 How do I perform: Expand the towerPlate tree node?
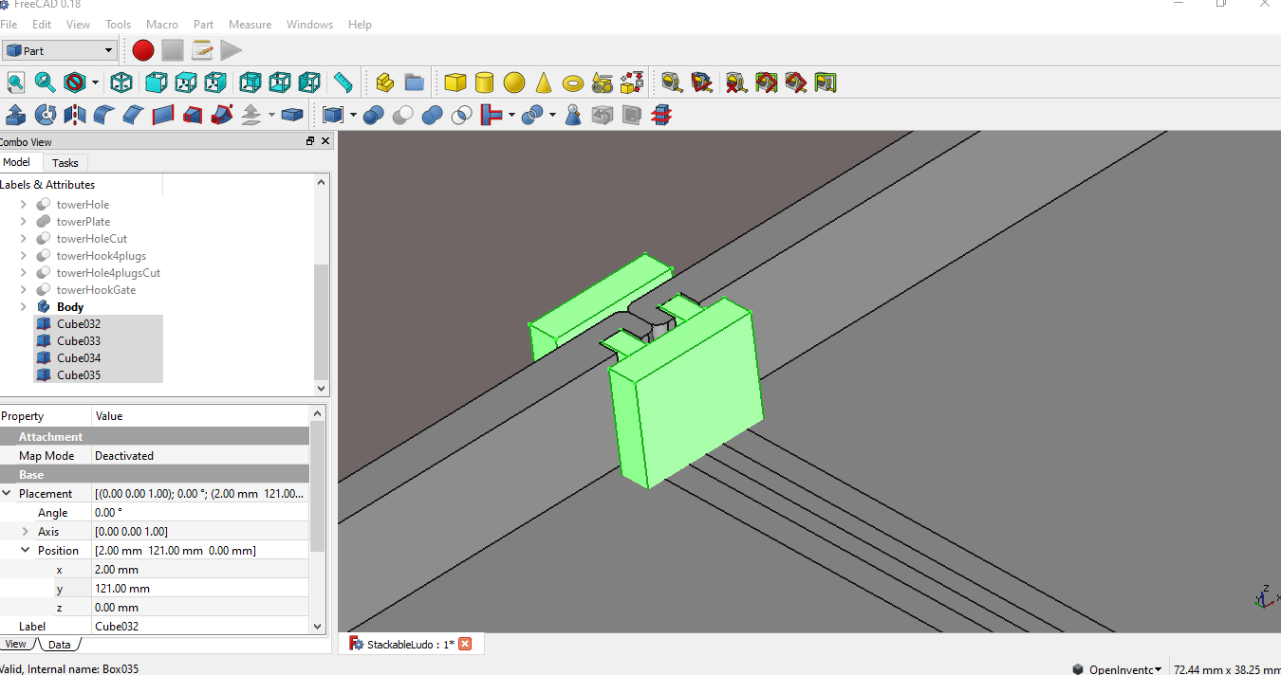(24, 222)
